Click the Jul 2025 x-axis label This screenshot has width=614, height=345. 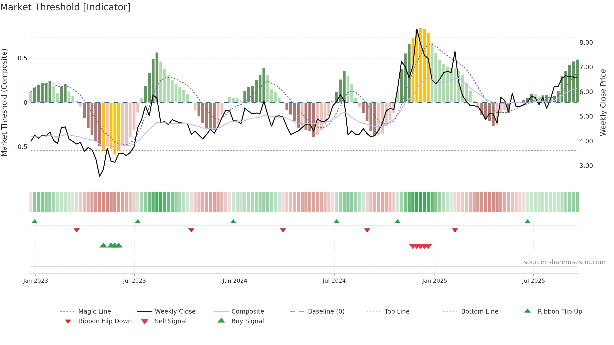coord(533,281)
